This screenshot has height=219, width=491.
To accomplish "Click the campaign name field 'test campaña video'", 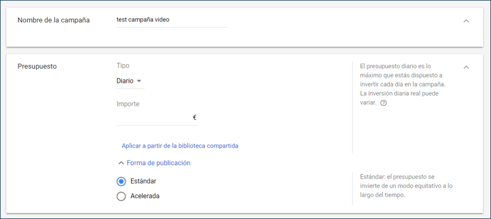I will coord(172,20).
